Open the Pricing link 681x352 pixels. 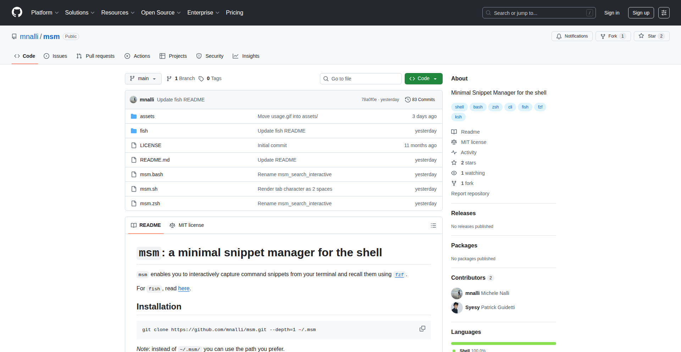click(234, 13)
